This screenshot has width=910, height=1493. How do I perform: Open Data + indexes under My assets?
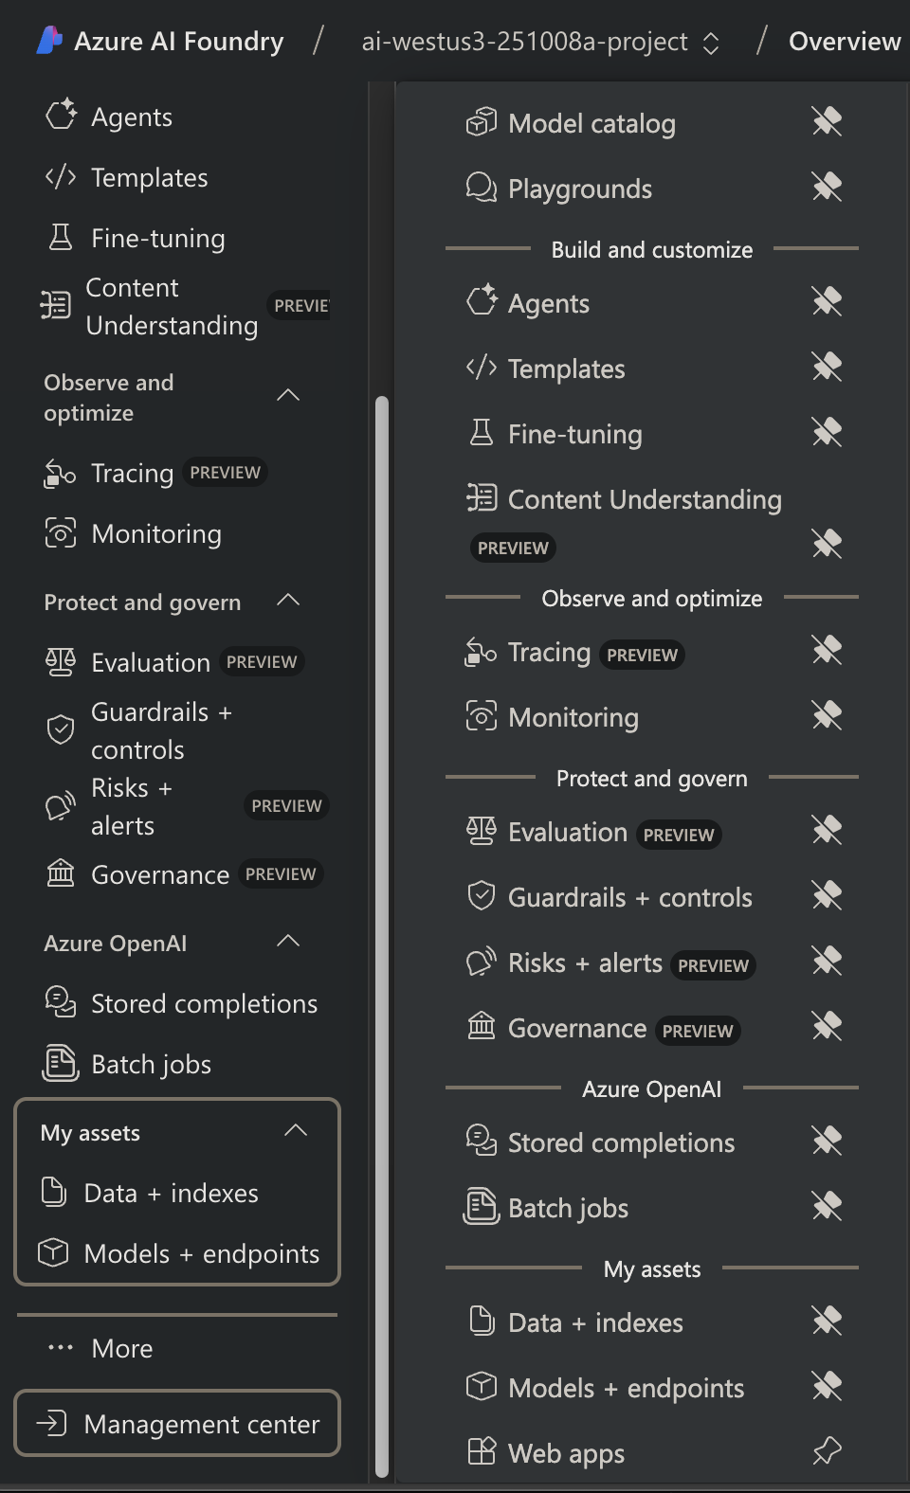pyautogui.click(x=171, y=1193)
